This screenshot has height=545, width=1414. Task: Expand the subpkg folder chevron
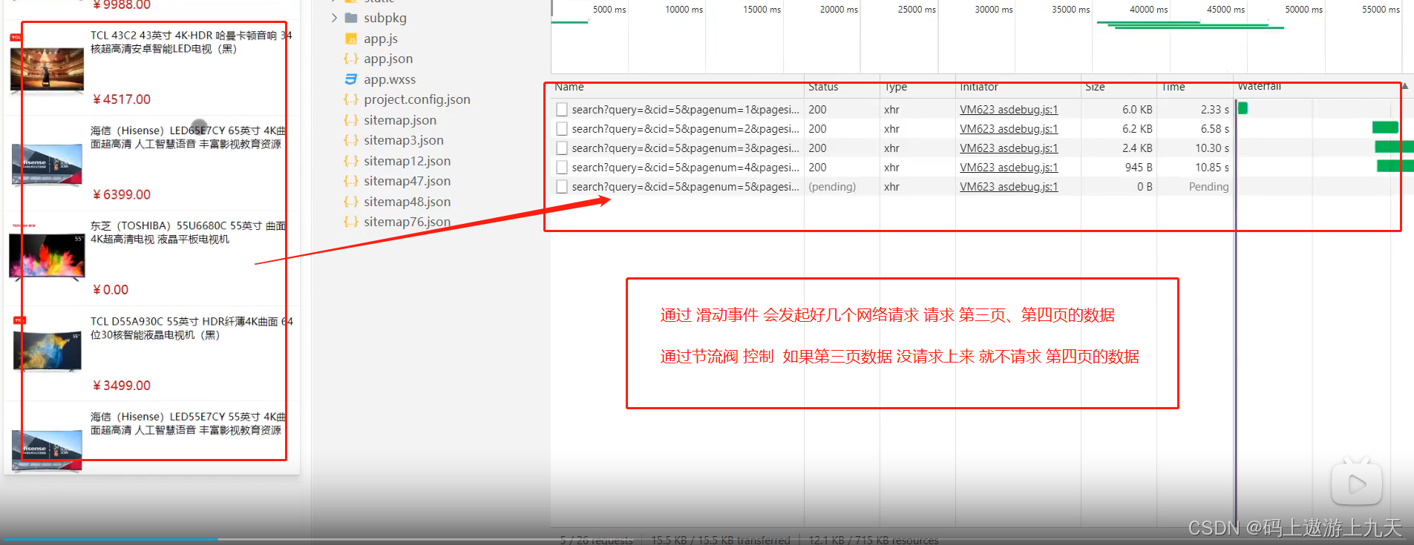(334, 18)
